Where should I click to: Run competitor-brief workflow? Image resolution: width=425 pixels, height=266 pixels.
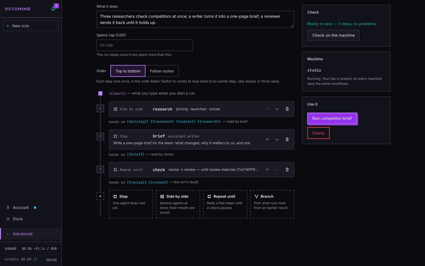(x=332, y=119)
